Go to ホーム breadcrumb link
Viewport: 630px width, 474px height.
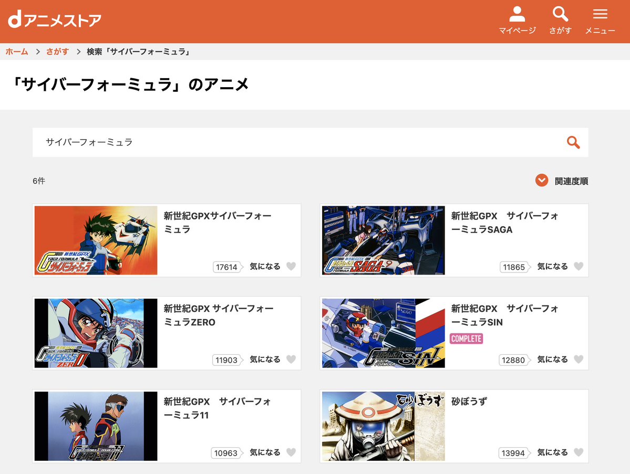(16, 51)
